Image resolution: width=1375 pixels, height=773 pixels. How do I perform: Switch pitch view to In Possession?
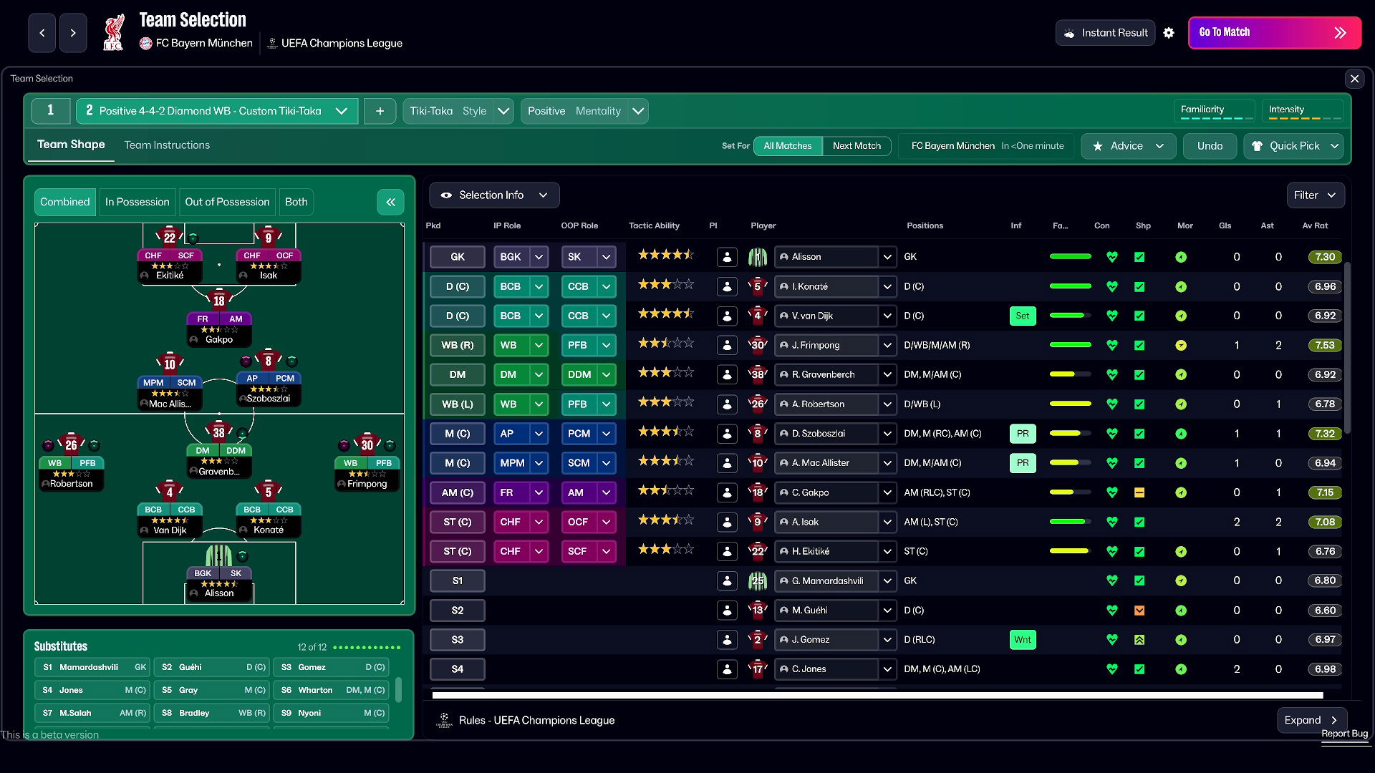pos(137,202)
